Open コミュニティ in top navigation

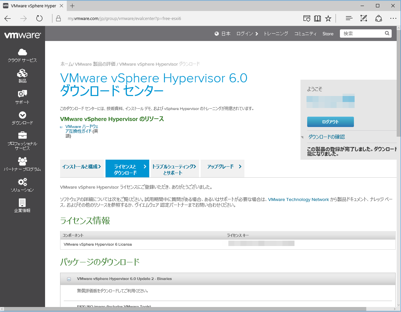coord(305,34)
